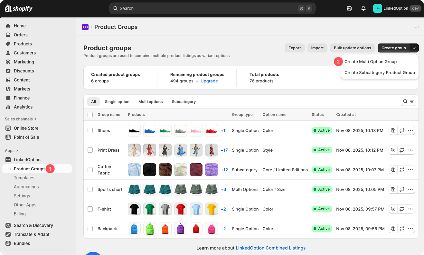Image resolution: width=424 pixels, height=255 pixels.
Task: Open the page's three-dot more menu
Action: 417,27
